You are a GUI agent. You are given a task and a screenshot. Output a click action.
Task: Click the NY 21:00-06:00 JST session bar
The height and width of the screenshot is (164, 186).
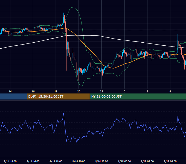(138, 96)
